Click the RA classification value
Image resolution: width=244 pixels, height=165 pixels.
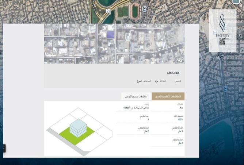point(181,108)
